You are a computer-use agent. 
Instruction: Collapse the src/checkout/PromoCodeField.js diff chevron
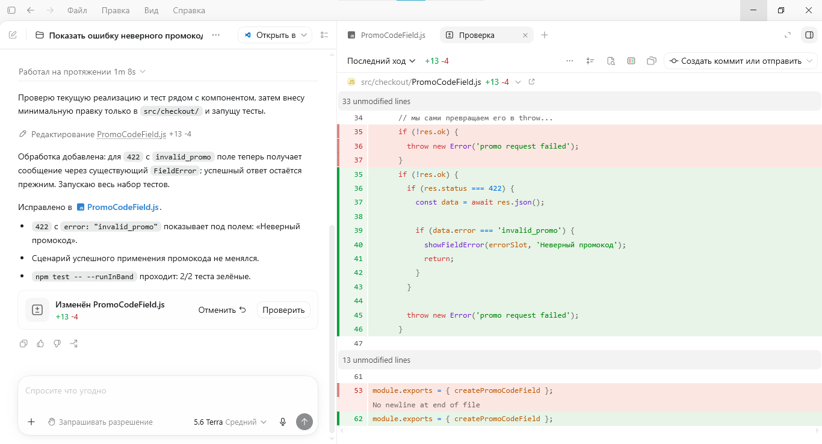[x=517, y=82]
